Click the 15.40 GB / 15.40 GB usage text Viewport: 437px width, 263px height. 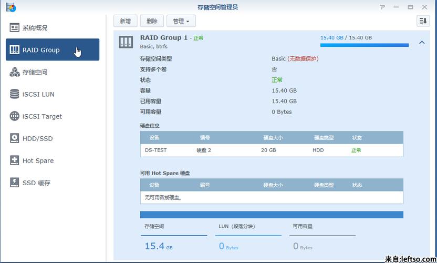(346, 38)
